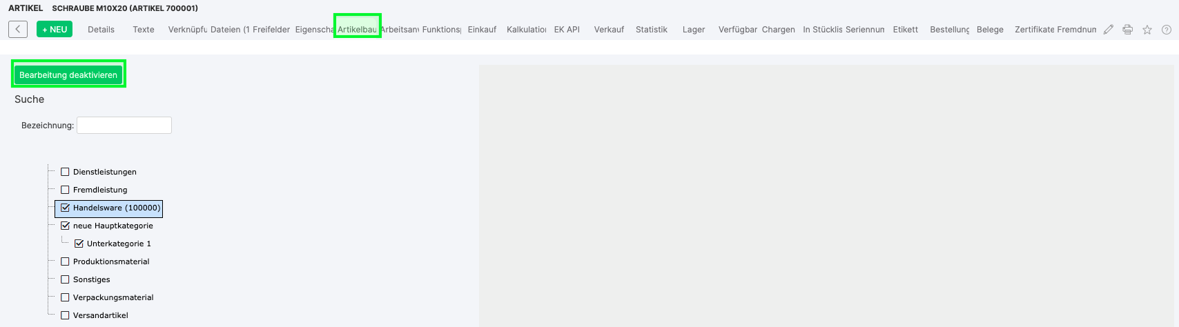Viewport: 1179px width, 327px height.
Task: Open help via question mark icon
Action: [1167, 30]
